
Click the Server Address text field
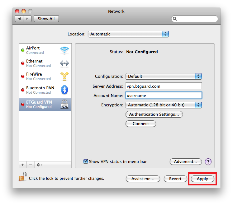pos(164,86)
